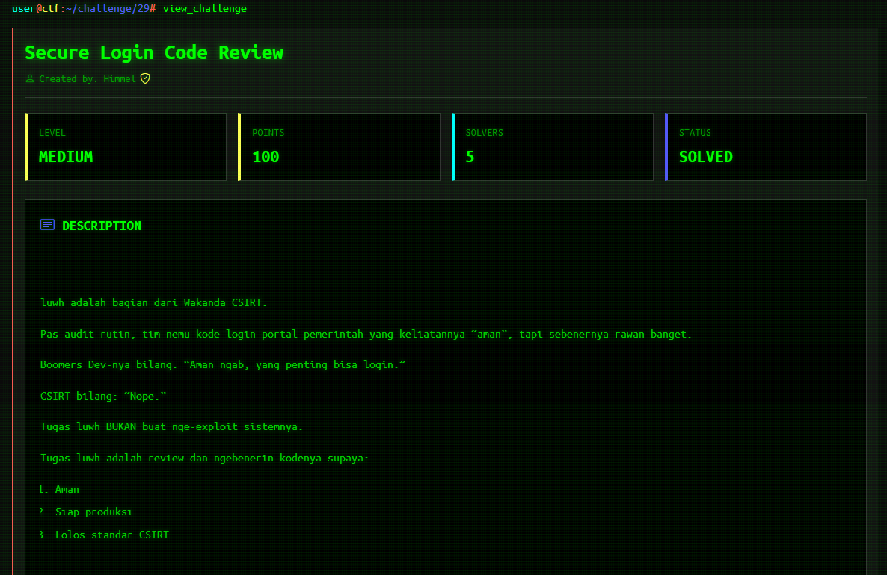Open creator Himmel's profile name
Screen dimensions: 887x575
[x=120, y=78]
